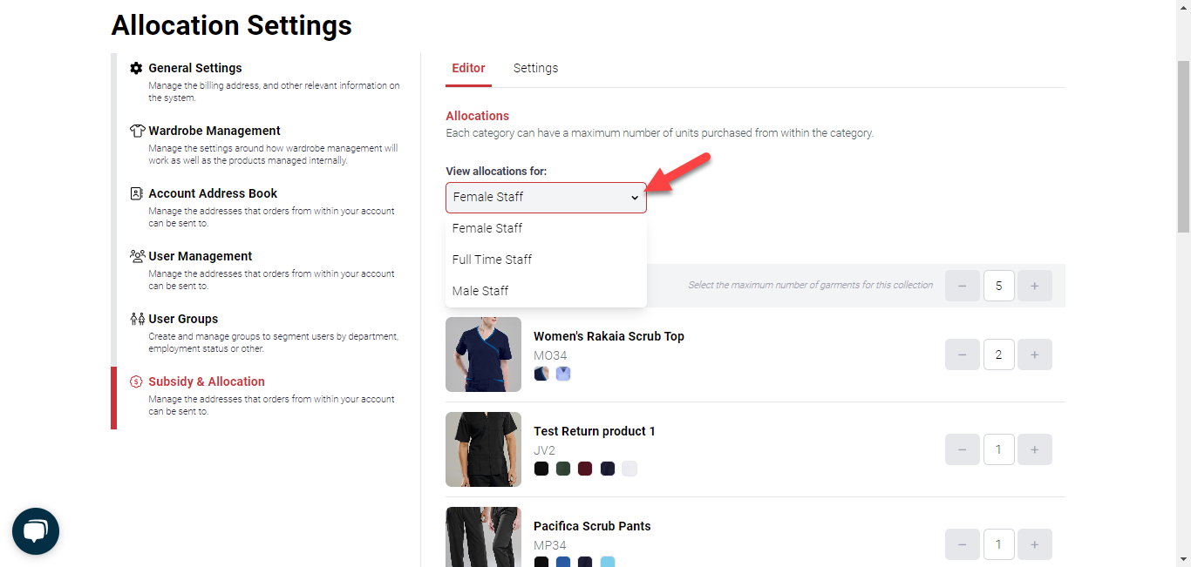Choose Male Staff in the dropdown list
Image resolution: width=1191 pixels, height=567 pixels.
coord(480,291)
